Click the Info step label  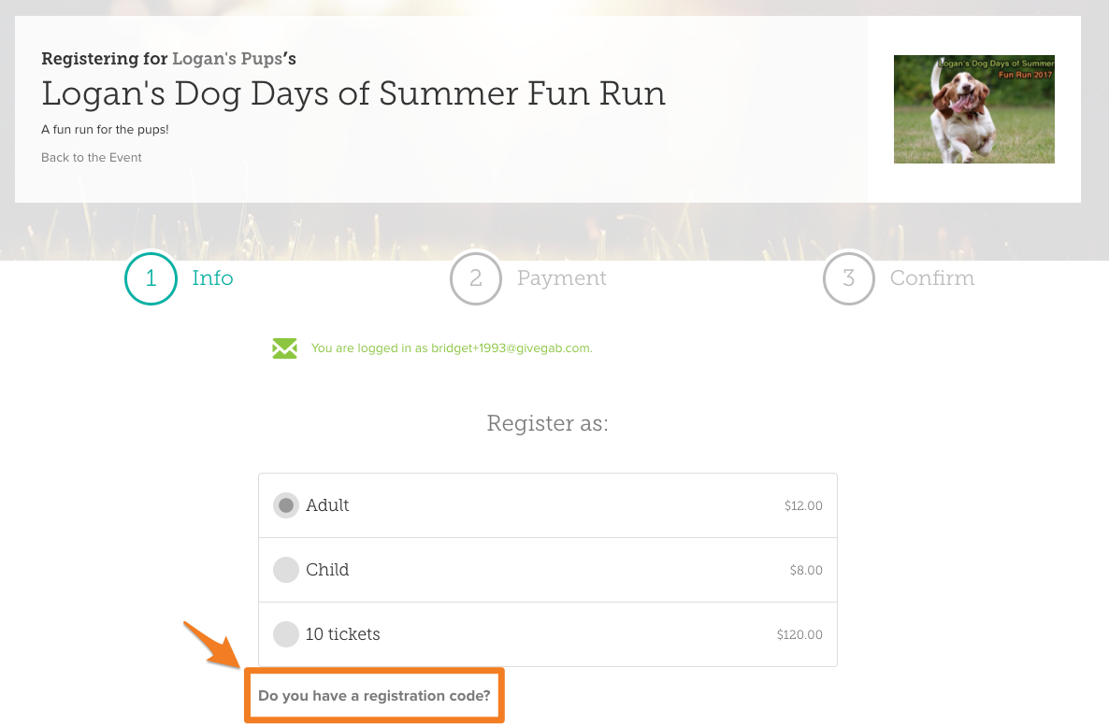click(212, 278)
